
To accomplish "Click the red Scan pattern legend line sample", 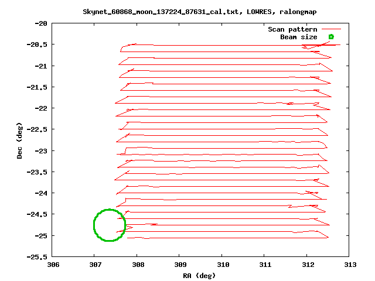I will pyautogui.click(x=331, y=29).
